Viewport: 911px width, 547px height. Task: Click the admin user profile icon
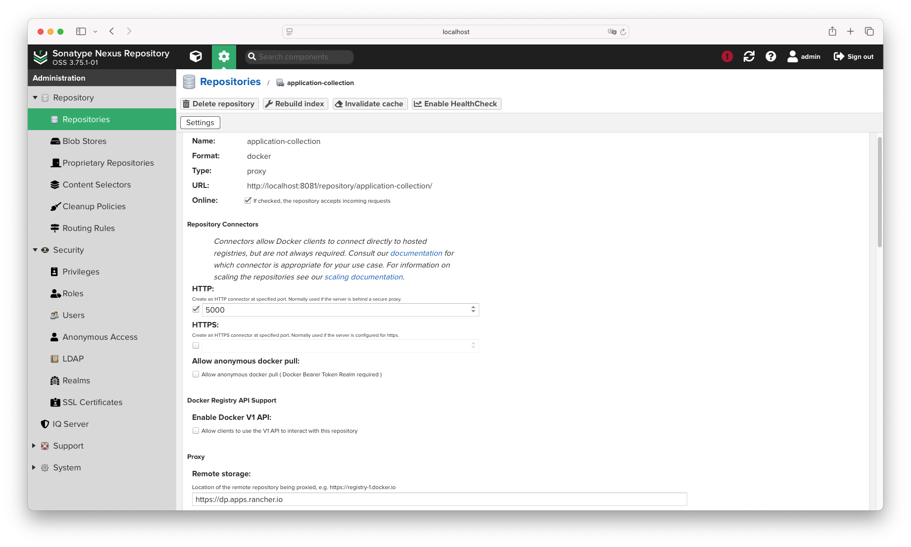[x=793, y=56]
